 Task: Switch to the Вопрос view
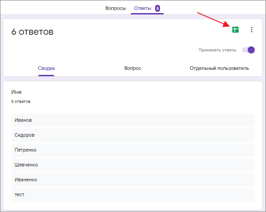(133, 68)
